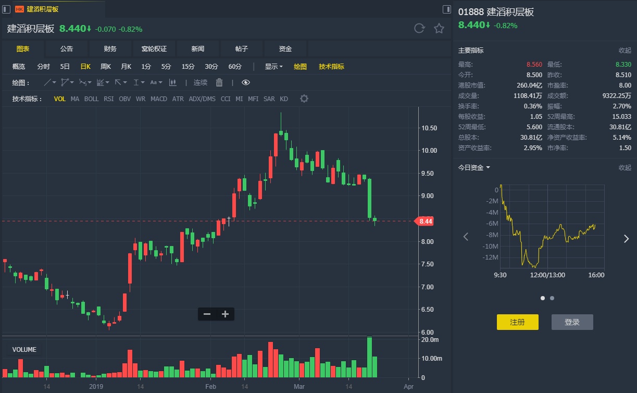
Task: Zoom in the chart with plus button
Action: pyautogui.click(x=225, y=314)
